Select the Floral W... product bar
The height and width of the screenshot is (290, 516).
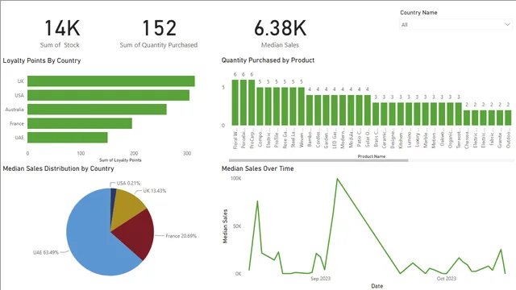235,102
